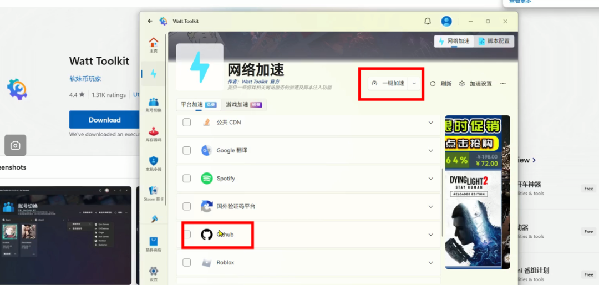Click the 刷新 refresh button

point(441,84)
